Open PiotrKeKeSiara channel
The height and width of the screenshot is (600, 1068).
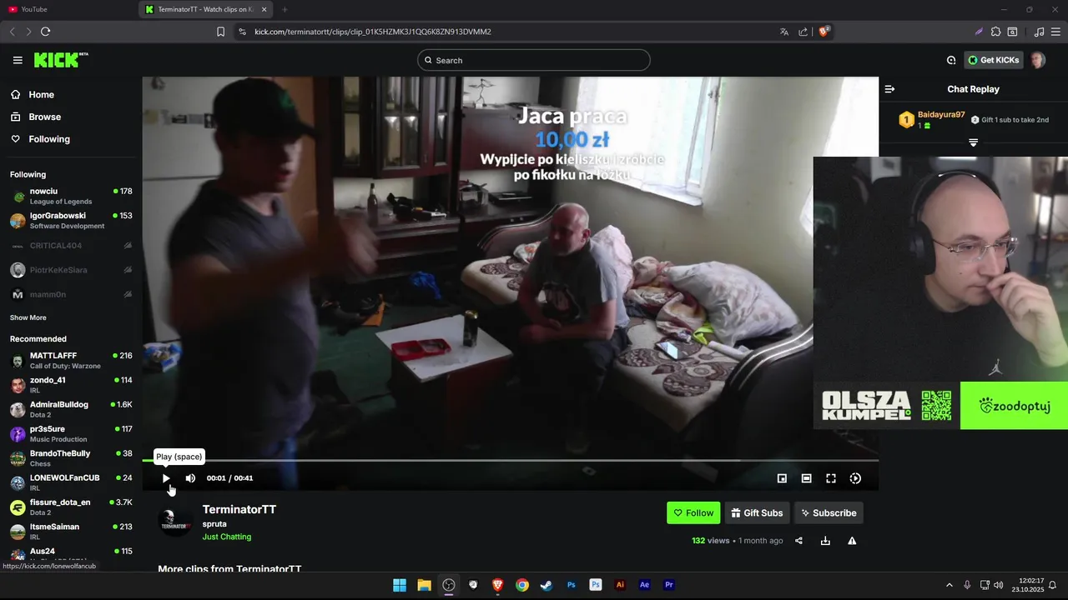(71, 270)
